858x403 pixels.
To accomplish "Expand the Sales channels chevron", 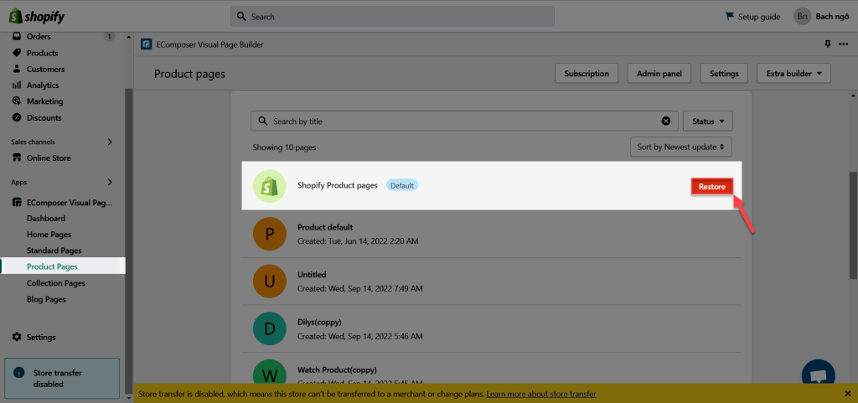I will click(x=110, y=142).
